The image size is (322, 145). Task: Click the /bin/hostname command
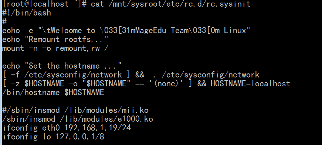(31, 93)
